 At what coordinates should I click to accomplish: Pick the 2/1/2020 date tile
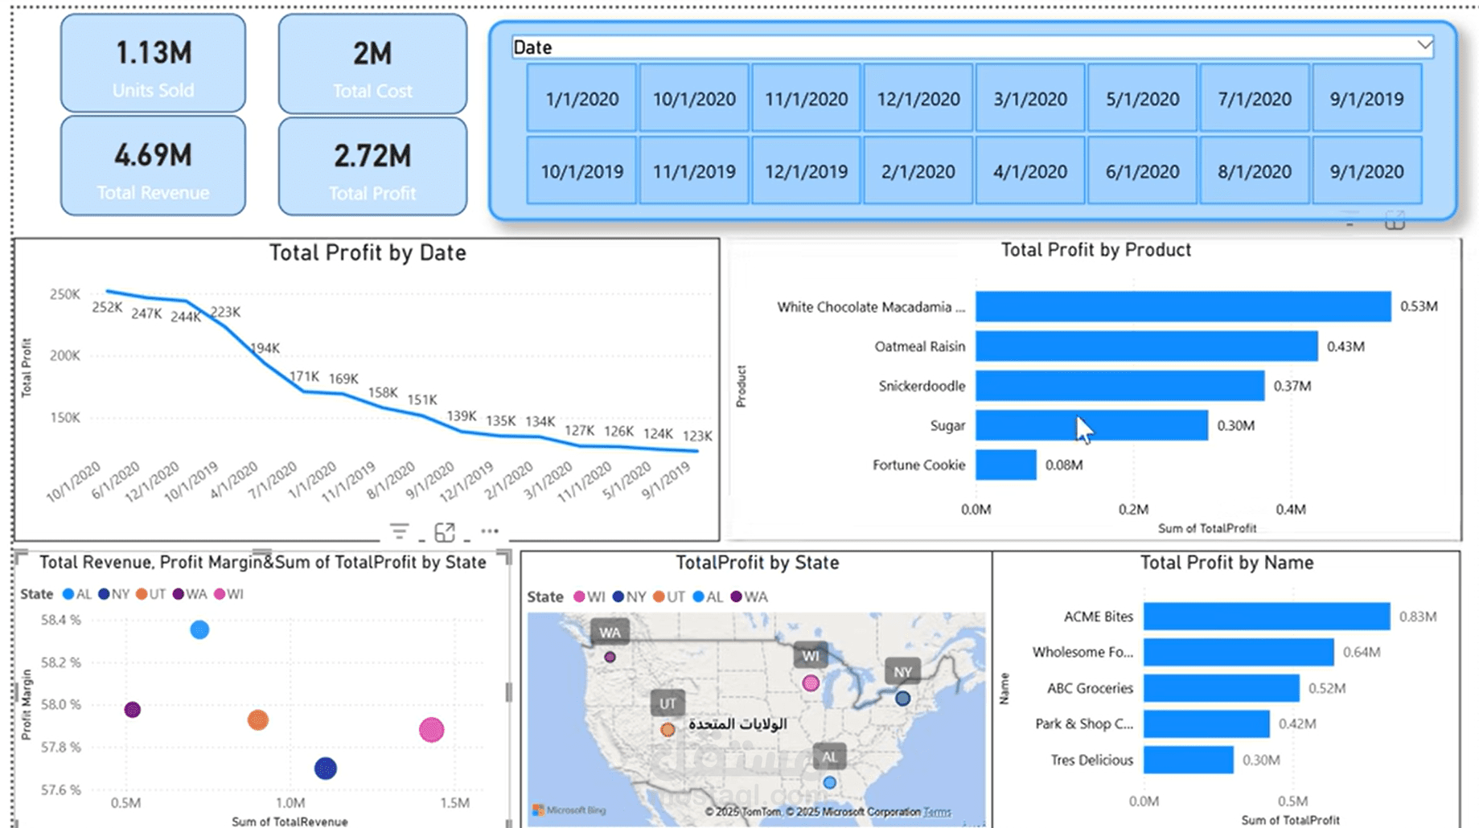tap(918, 170)
